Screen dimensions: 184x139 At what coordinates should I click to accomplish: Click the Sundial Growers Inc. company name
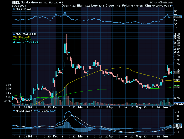[34, 2]
